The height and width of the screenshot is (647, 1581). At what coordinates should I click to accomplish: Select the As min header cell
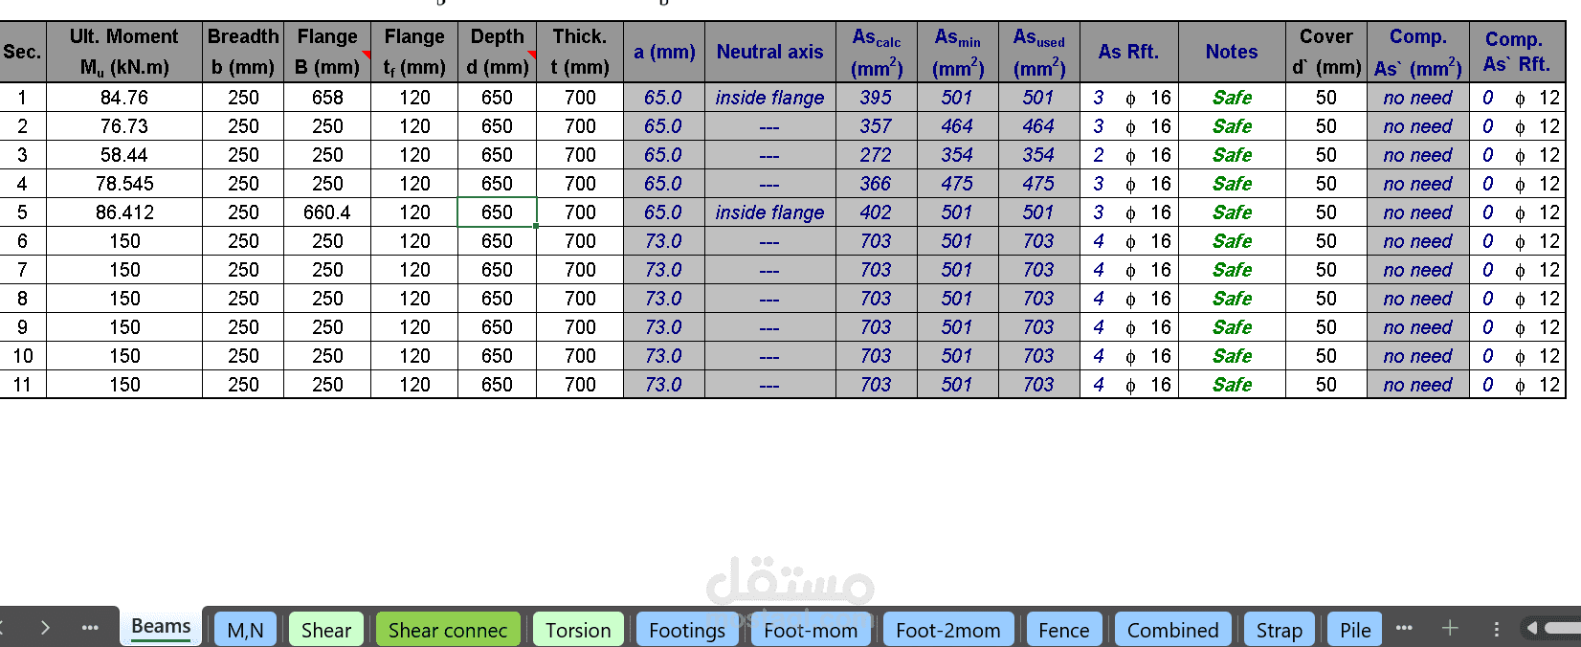958,52
